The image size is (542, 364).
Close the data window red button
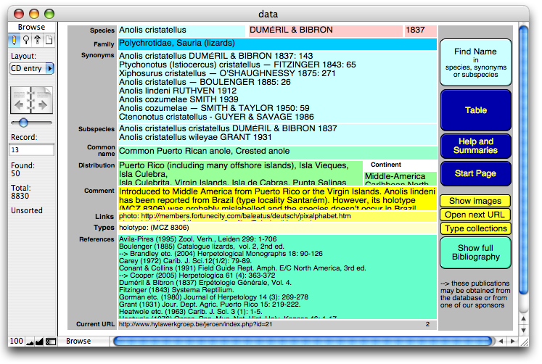pos(19,14)
